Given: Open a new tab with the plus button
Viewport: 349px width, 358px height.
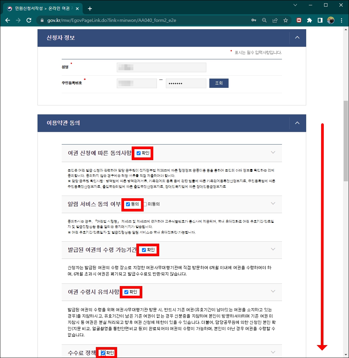Looking at the screenshot, I should tap(90, 8).
